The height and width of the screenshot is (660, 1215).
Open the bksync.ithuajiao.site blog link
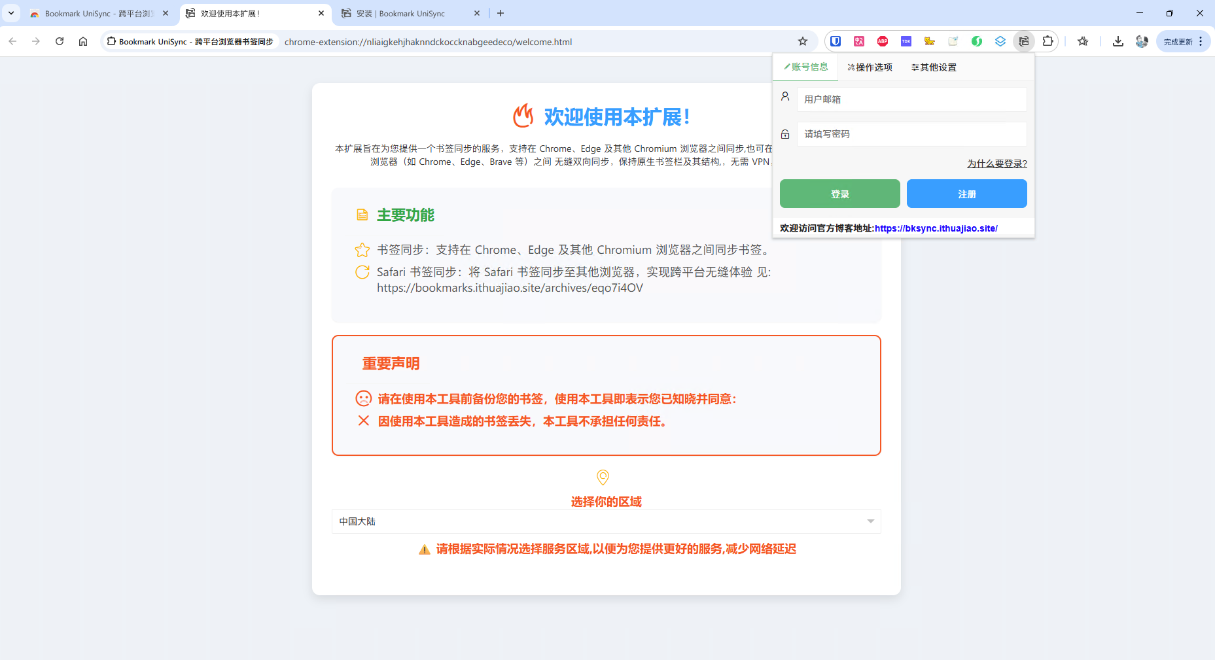[936, 228]
